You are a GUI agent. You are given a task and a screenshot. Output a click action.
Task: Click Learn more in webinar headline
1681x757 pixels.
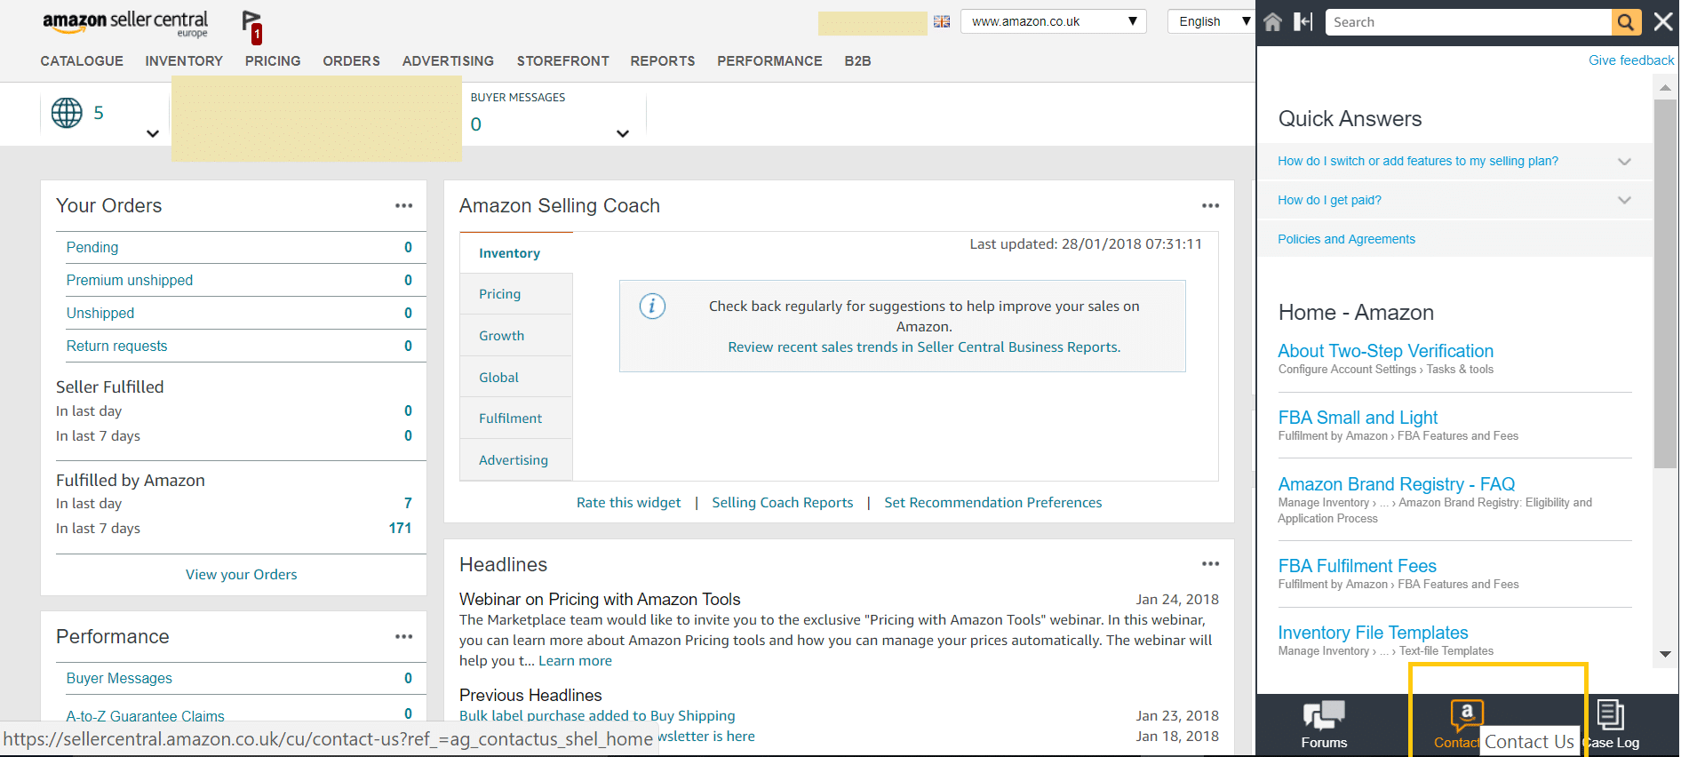pos(575,661)
